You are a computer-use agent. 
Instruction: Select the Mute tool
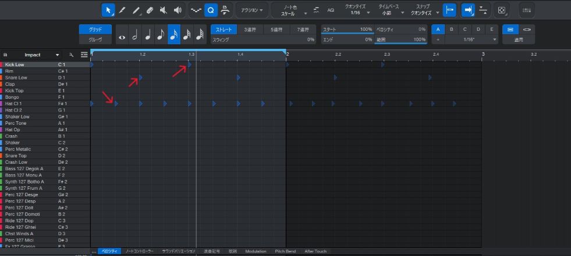(164, 10)
